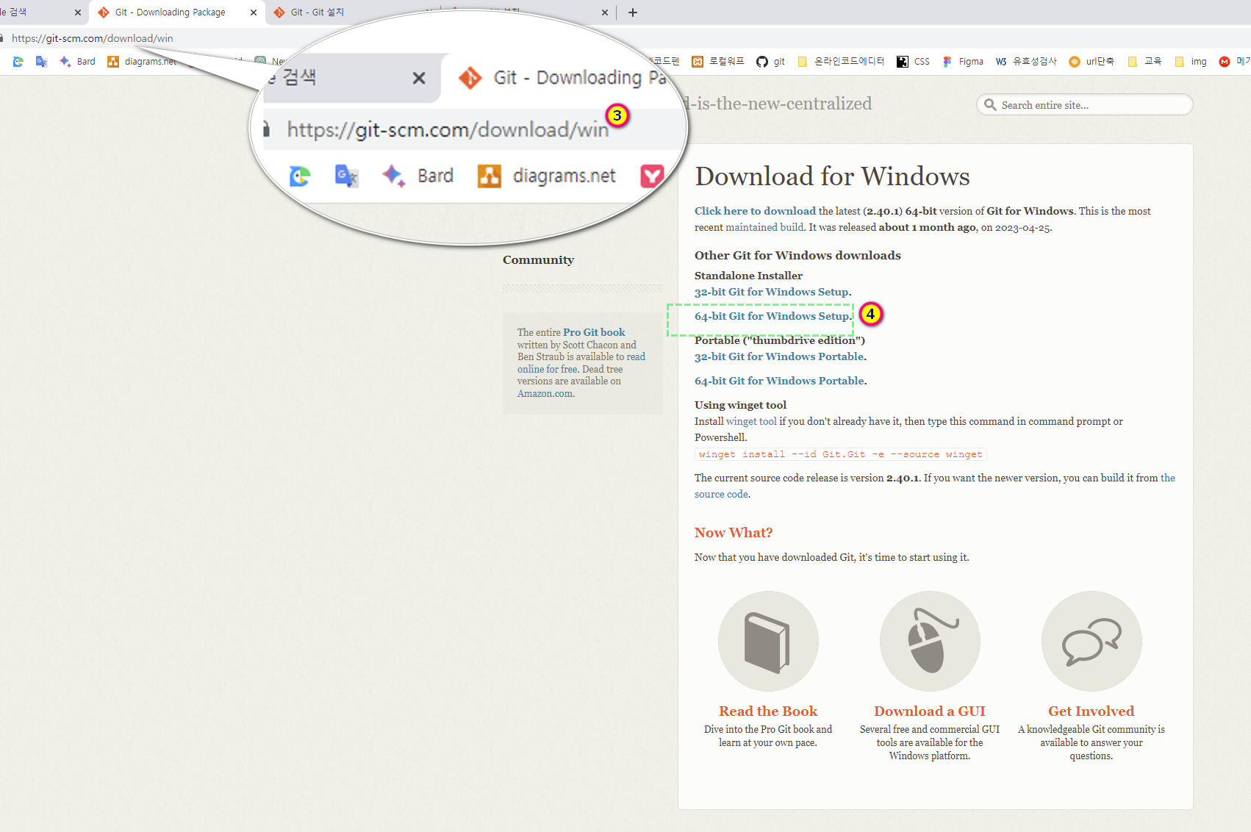Screen dimensions: 1251x832
Task: Expand the 온라인코드에디터 bookmark folder
Action: pyautogui.click(x=841, y=62)
